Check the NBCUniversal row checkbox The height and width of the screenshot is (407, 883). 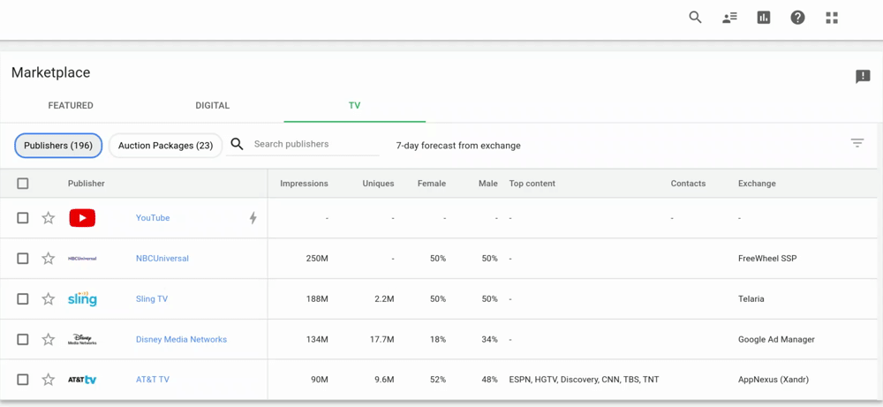23,259
